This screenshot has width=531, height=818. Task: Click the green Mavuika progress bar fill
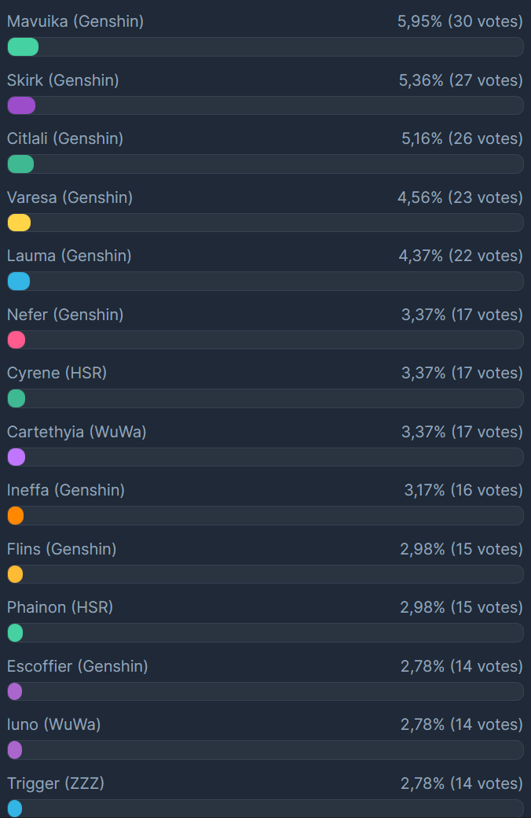(23, 47)
